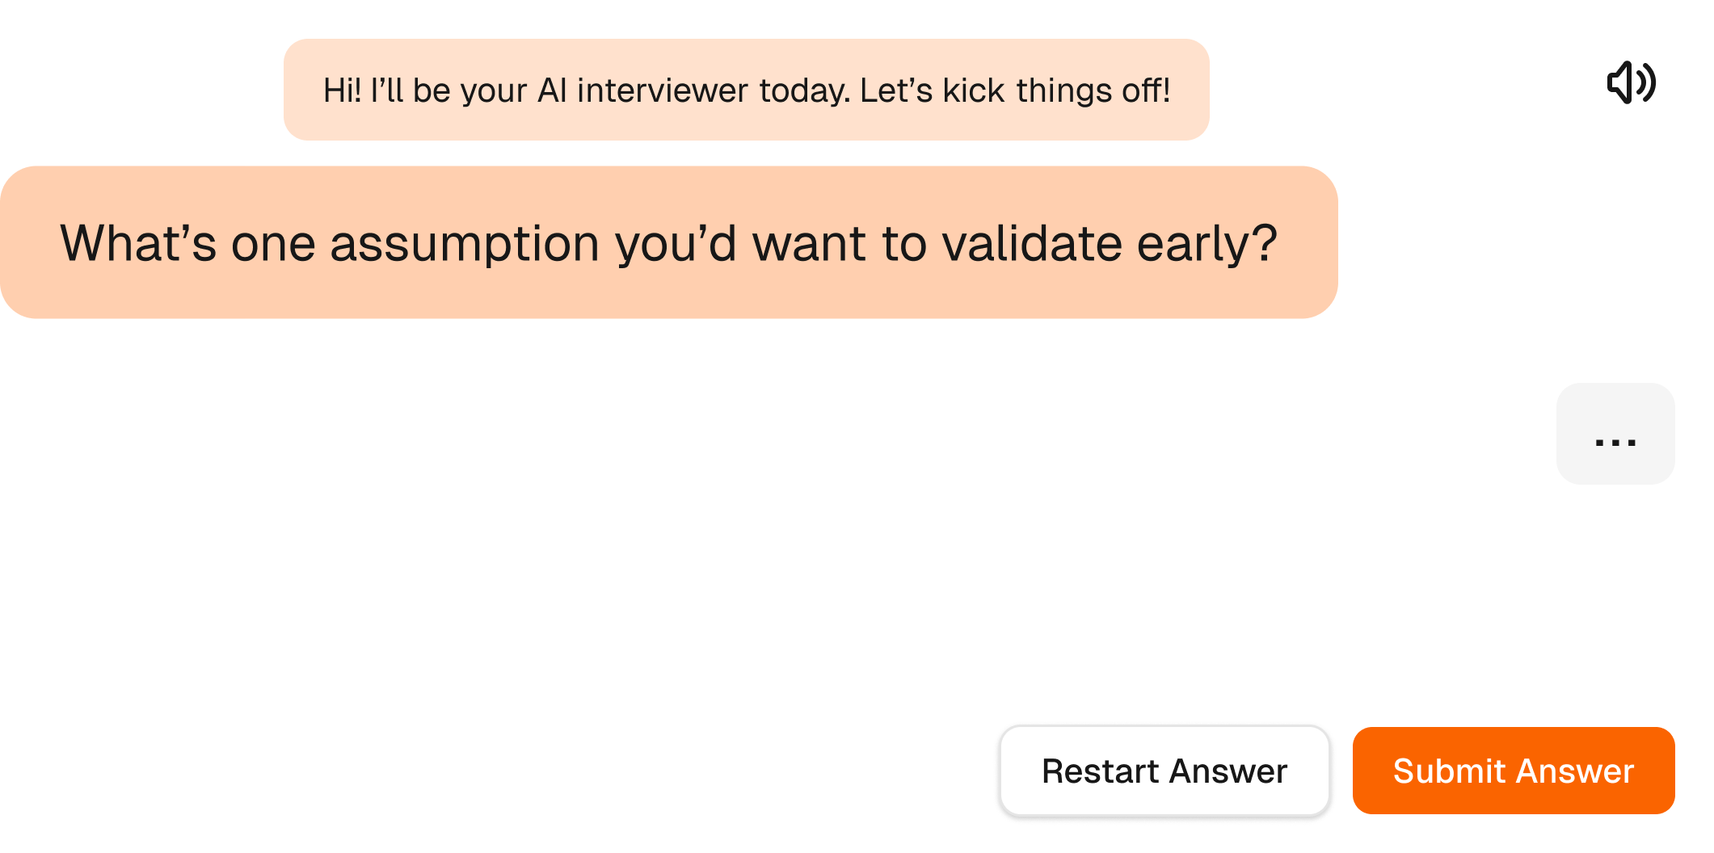This screenshot has width=1714, height=853.
Task: Toggle interviewer voice sound on or off
Action: point(1631,82)
